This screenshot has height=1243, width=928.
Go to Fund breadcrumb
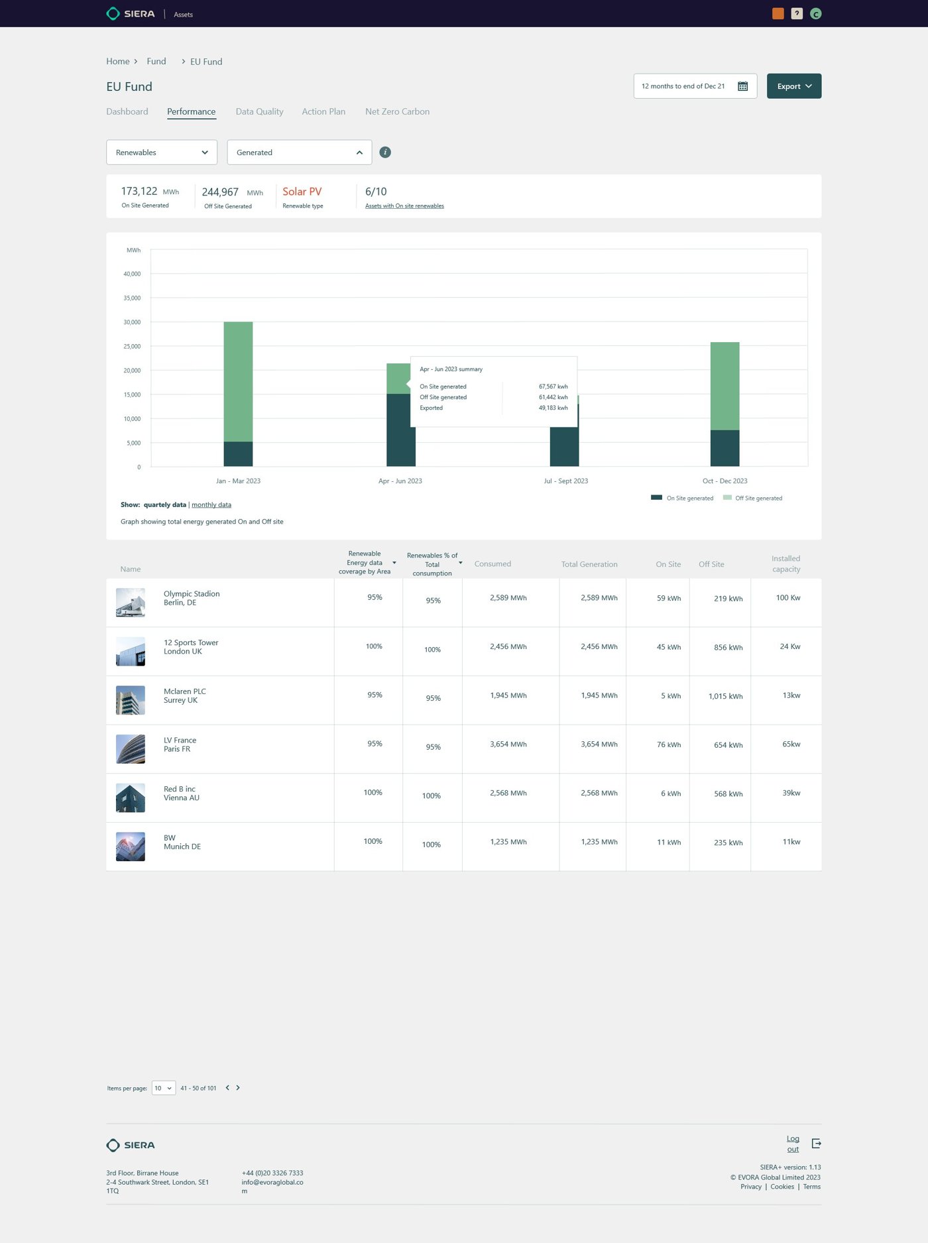(156, 61)
